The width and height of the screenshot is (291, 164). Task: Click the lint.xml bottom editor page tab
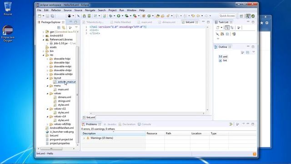(89, 118)
